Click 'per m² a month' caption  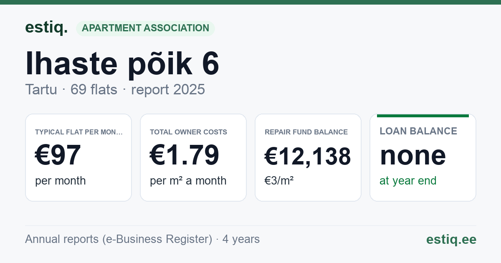[188, 181]
